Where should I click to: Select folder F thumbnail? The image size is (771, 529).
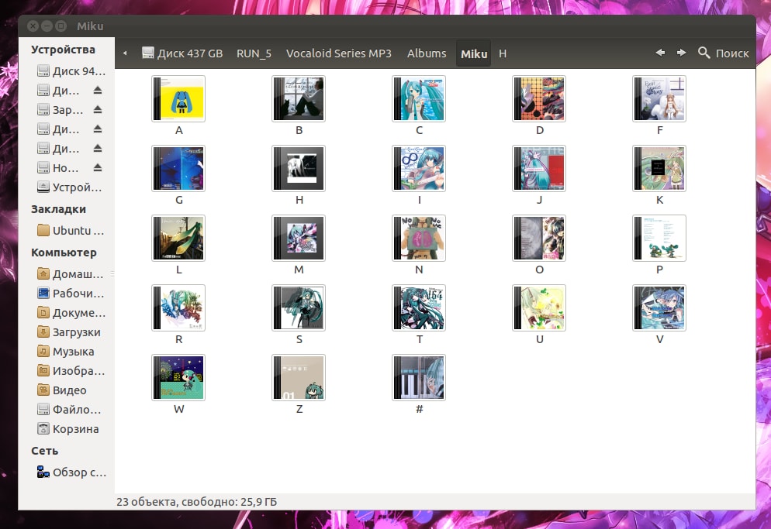[659, 98]
